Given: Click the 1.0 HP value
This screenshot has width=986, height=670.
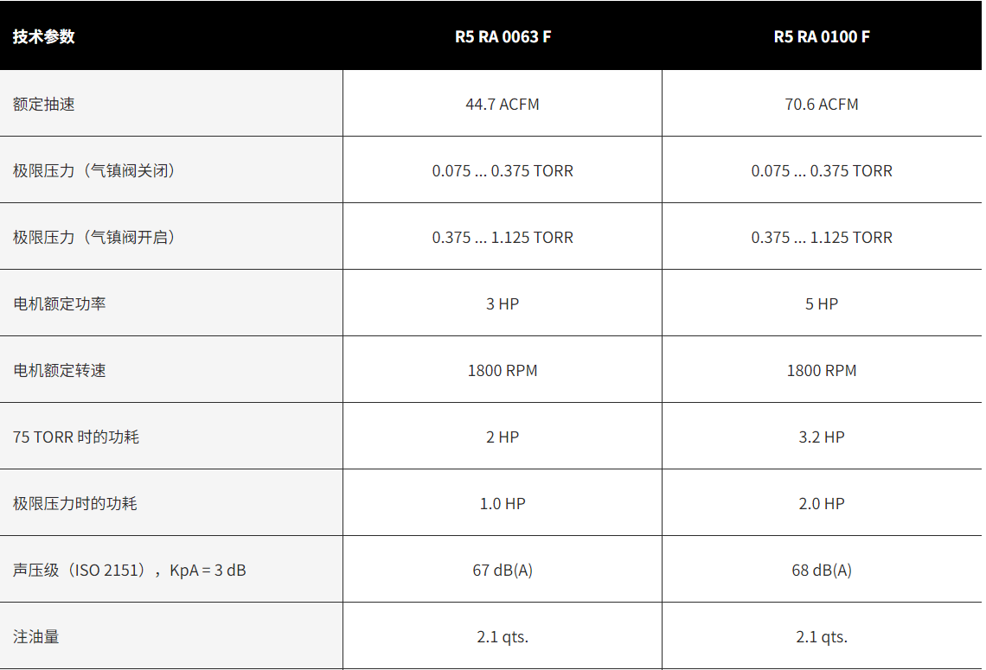Looking at the screenshot, I should pos(503,503).
